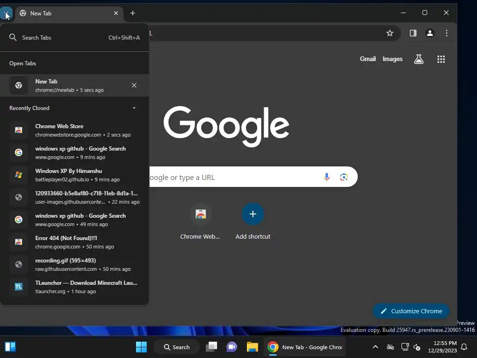477x358 pixels.
Task: Open a new tab with plus button
Action: (x=133, y=13)
